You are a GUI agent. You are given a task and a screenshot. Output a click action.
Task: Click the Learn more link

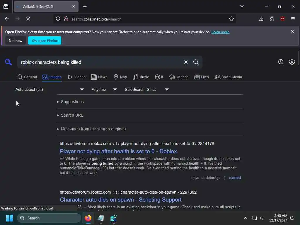[220, 32]
